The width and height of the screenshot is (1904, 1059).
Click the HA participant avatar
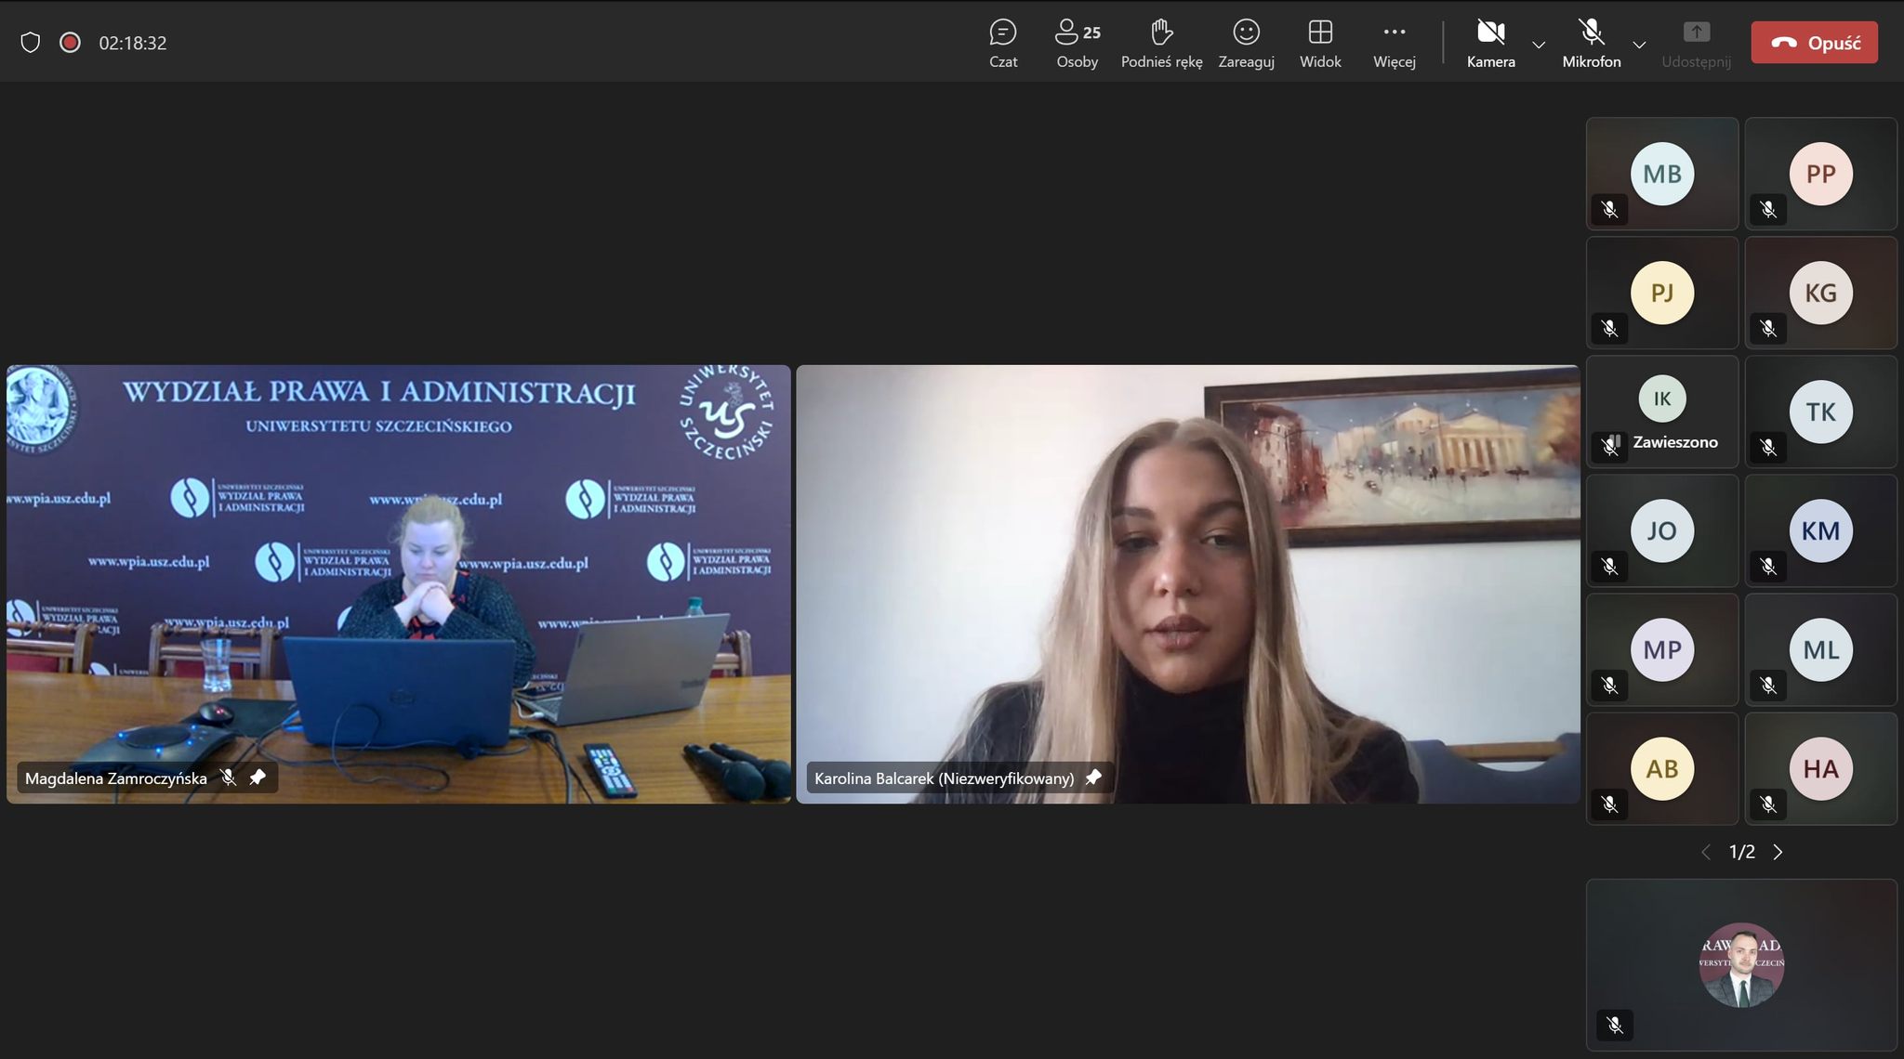1820,768
